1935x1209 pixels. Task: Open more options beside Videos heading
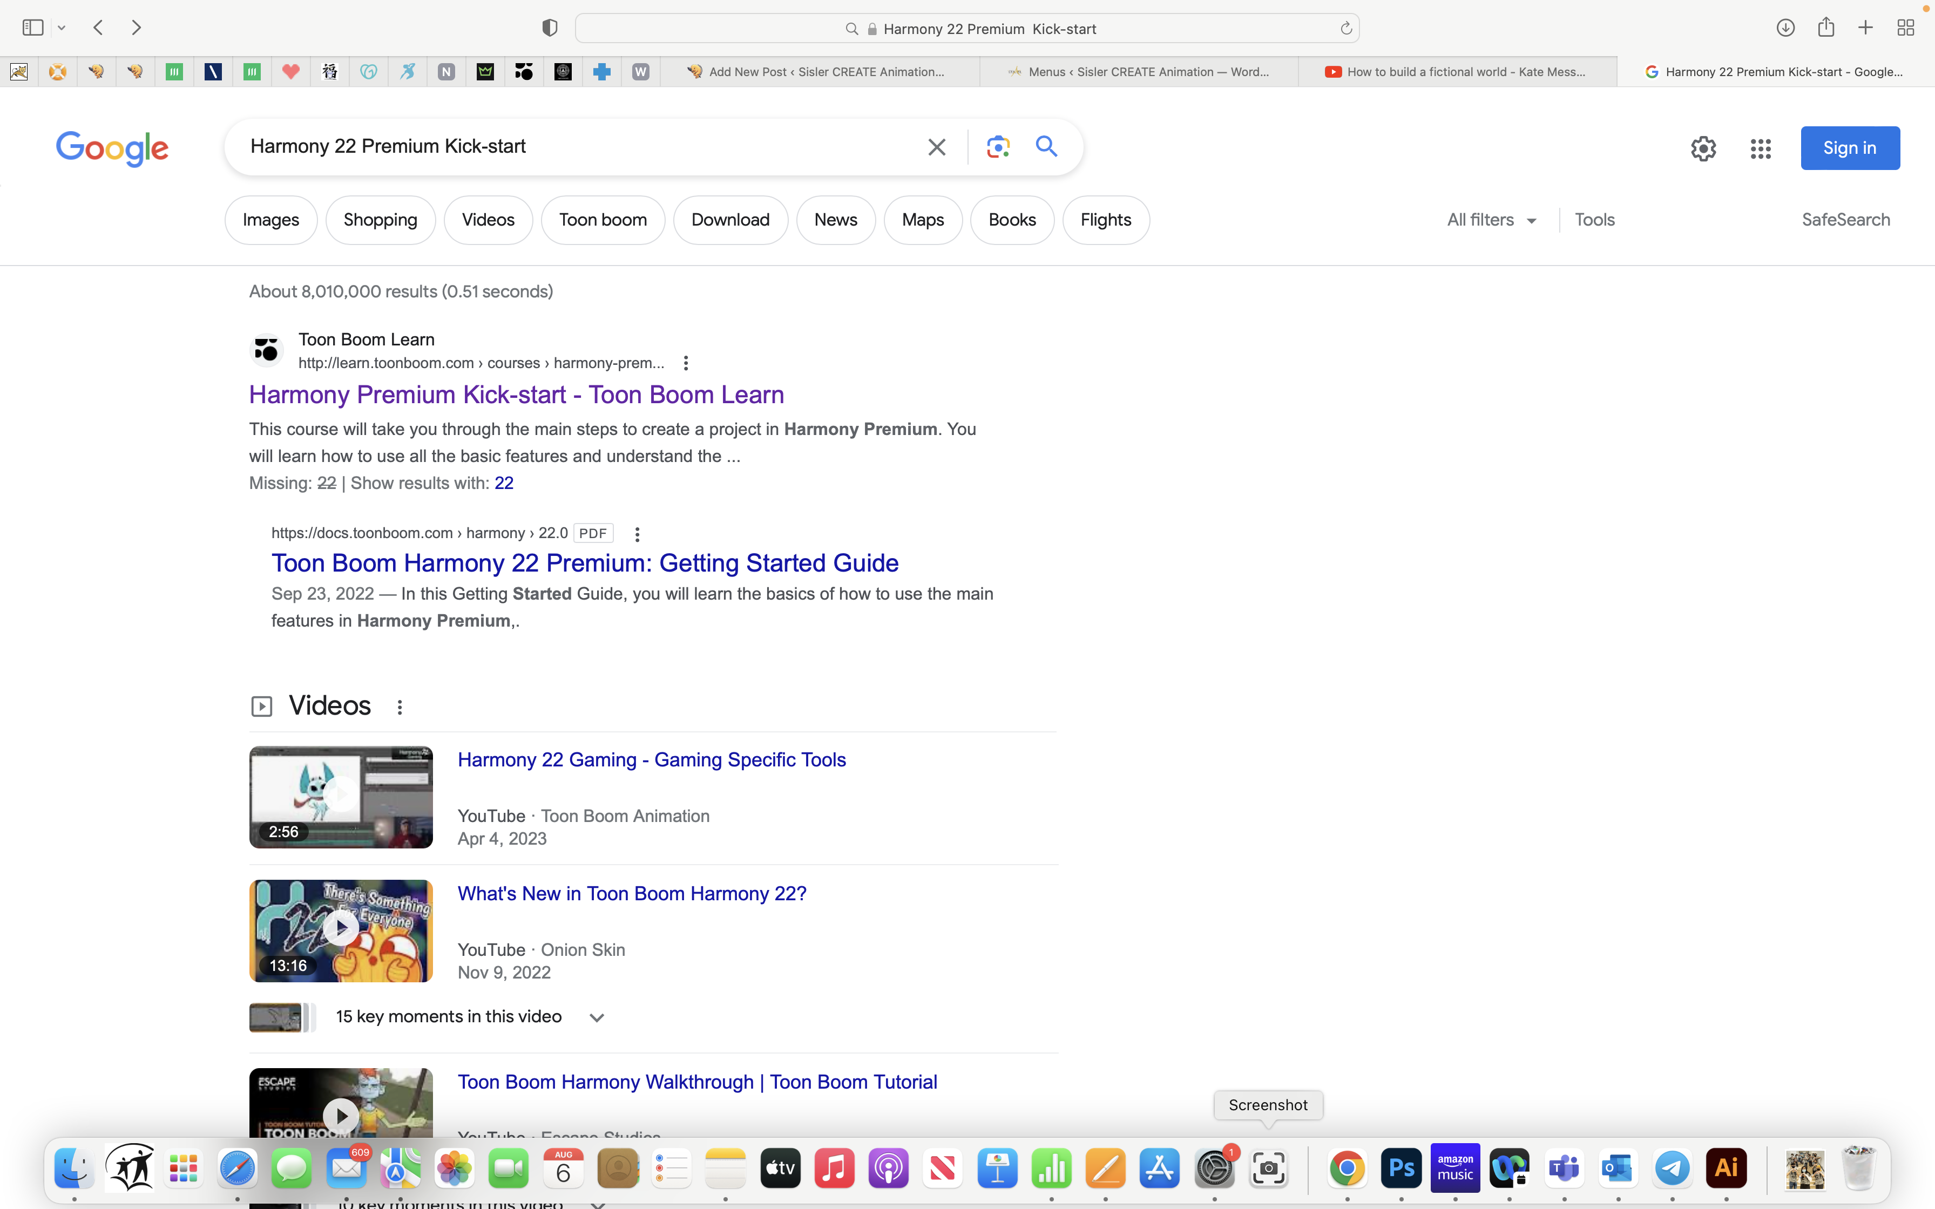tap(400, 707)
